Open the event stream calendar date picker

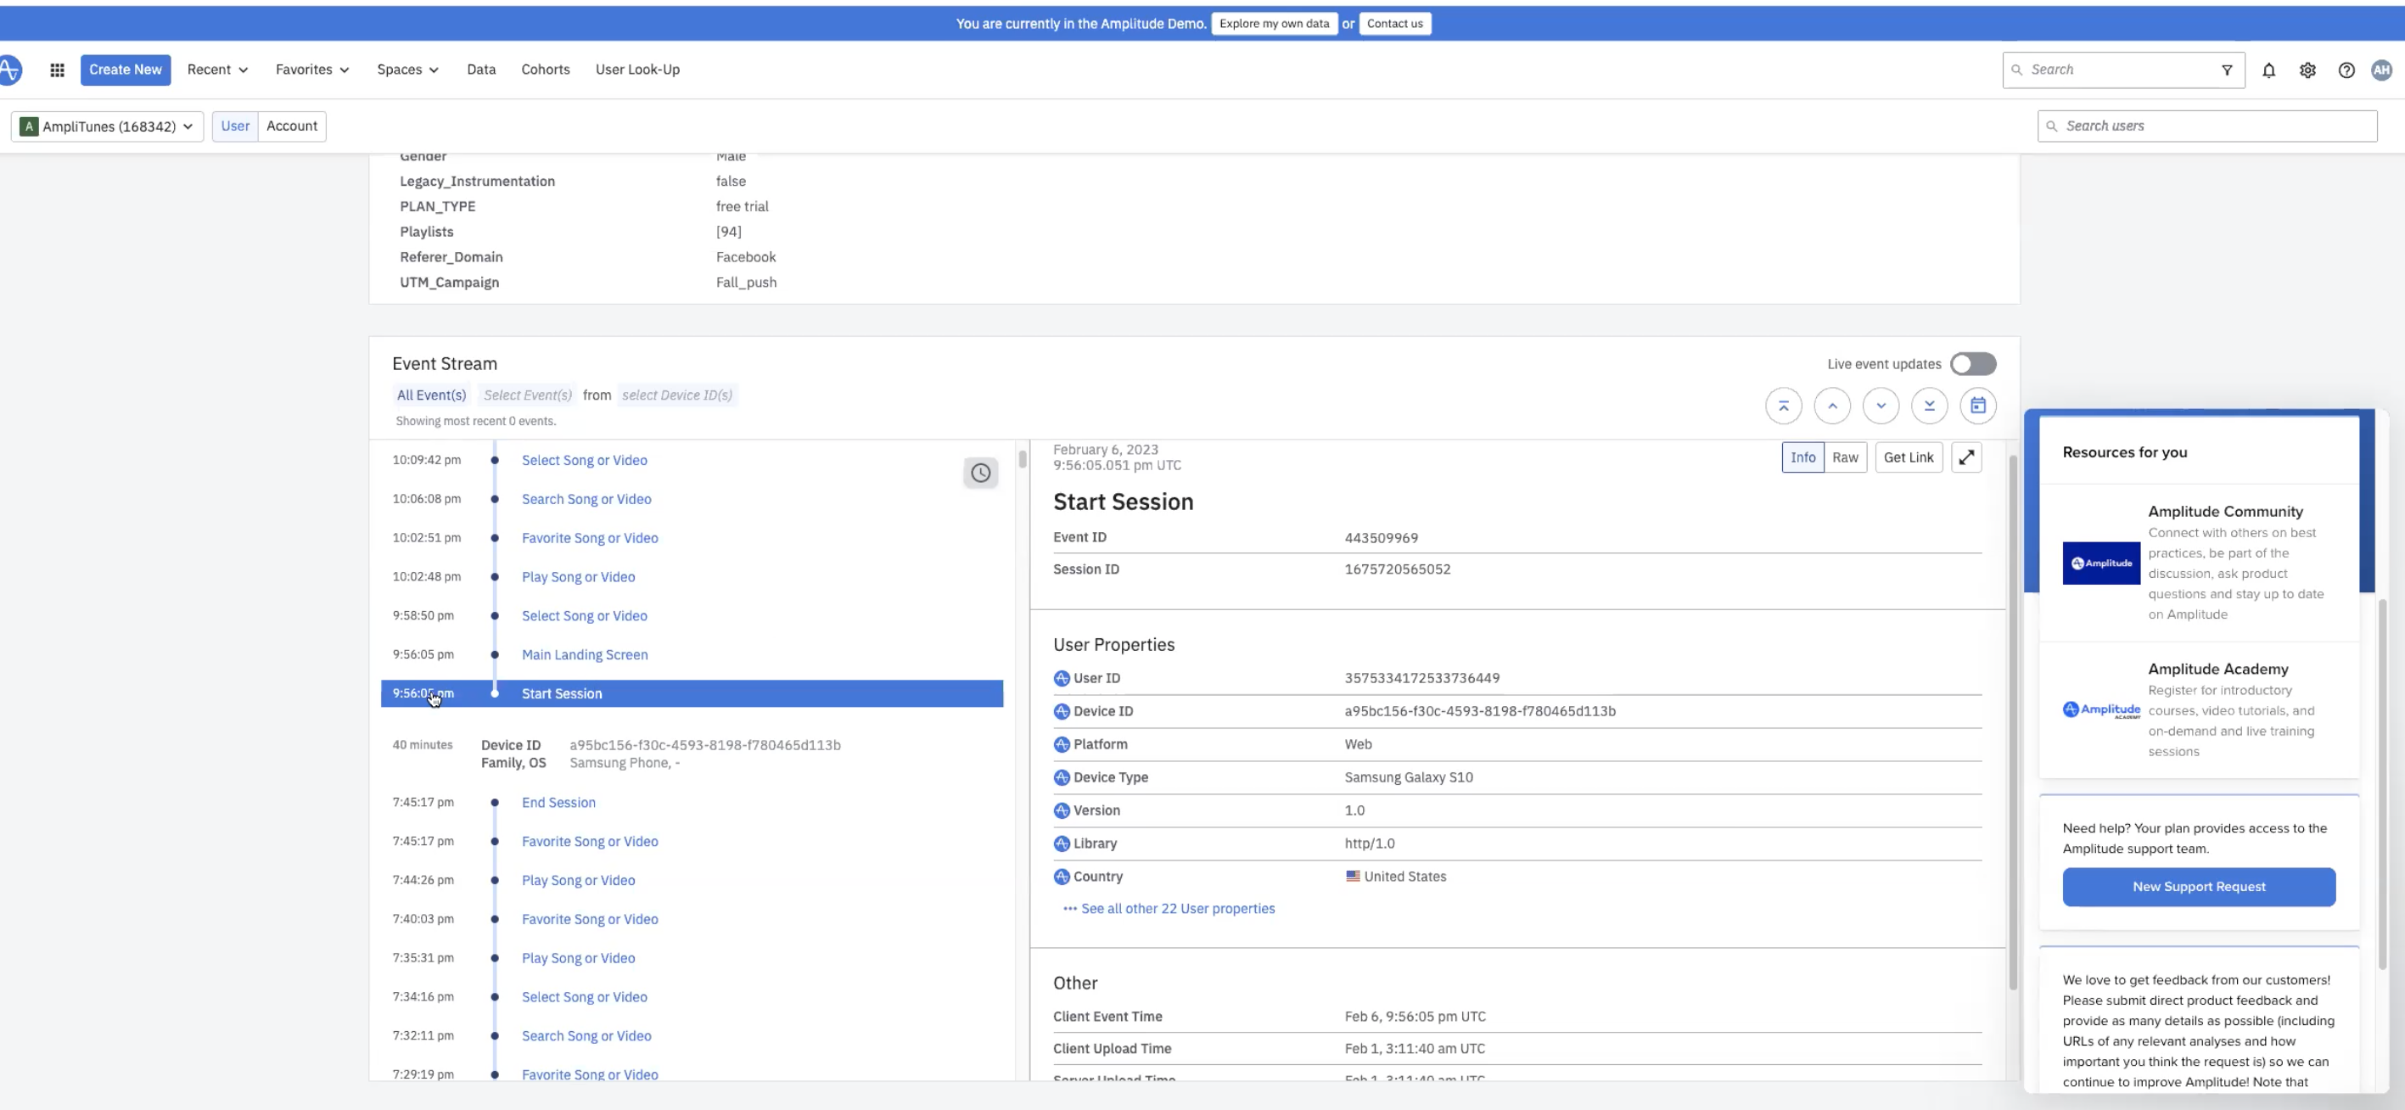1977,405
